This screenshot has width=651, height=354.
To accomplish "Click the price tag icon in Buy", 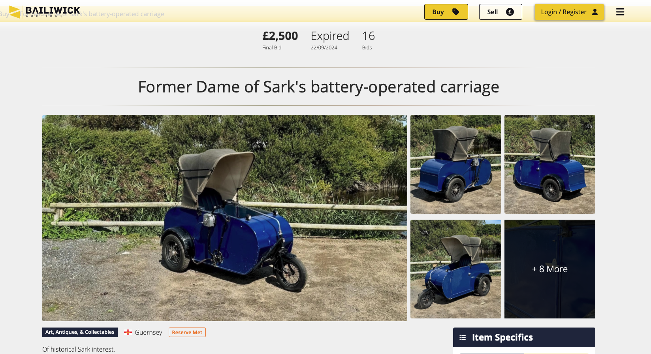I will [x=455, y=12].
